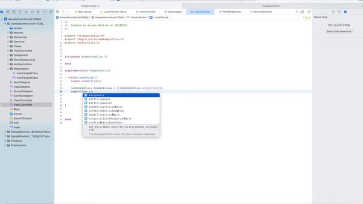The height and width of the screenshot is (204, 363).
Task: Open the Debug navigator
Action: coord(39,11)
